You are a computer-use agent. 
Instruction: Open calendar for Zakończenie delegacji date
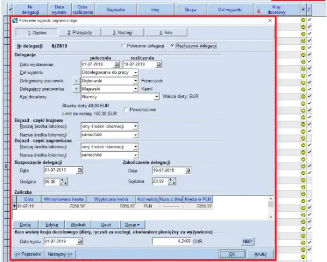188,171
